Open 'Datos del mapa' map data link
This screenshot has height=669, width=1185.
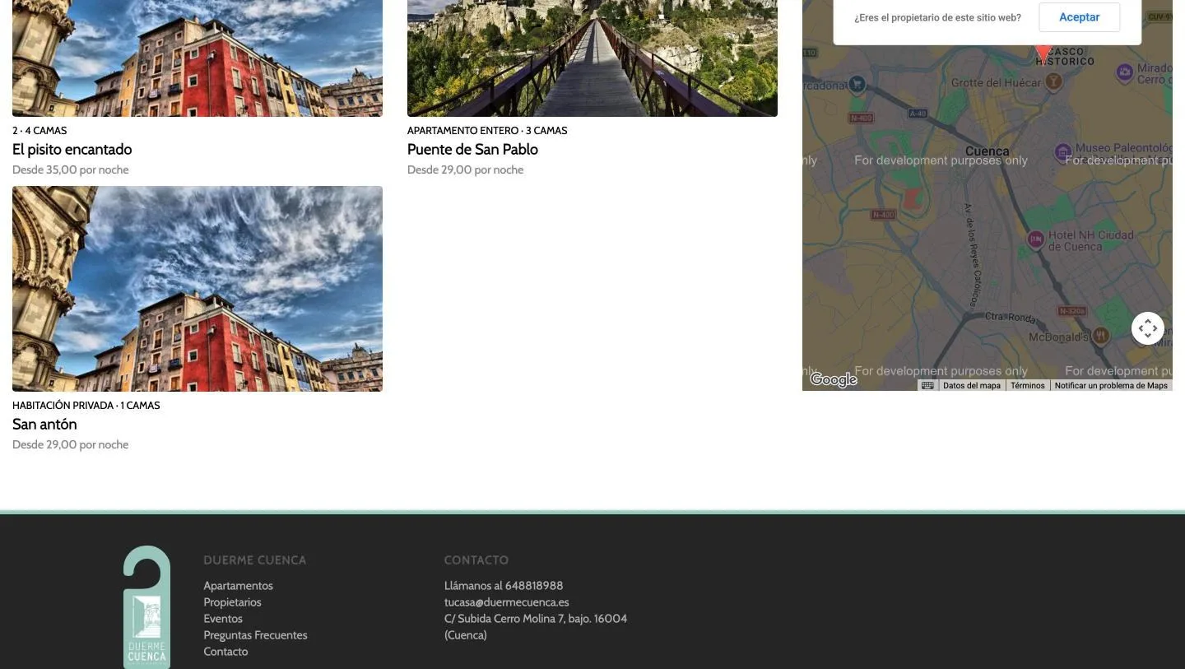click(x=972, y=385)
